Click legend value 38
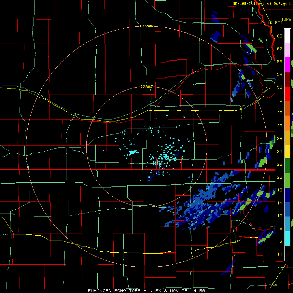Viewport: 293px width, 293px height. (x=280, y=126)
